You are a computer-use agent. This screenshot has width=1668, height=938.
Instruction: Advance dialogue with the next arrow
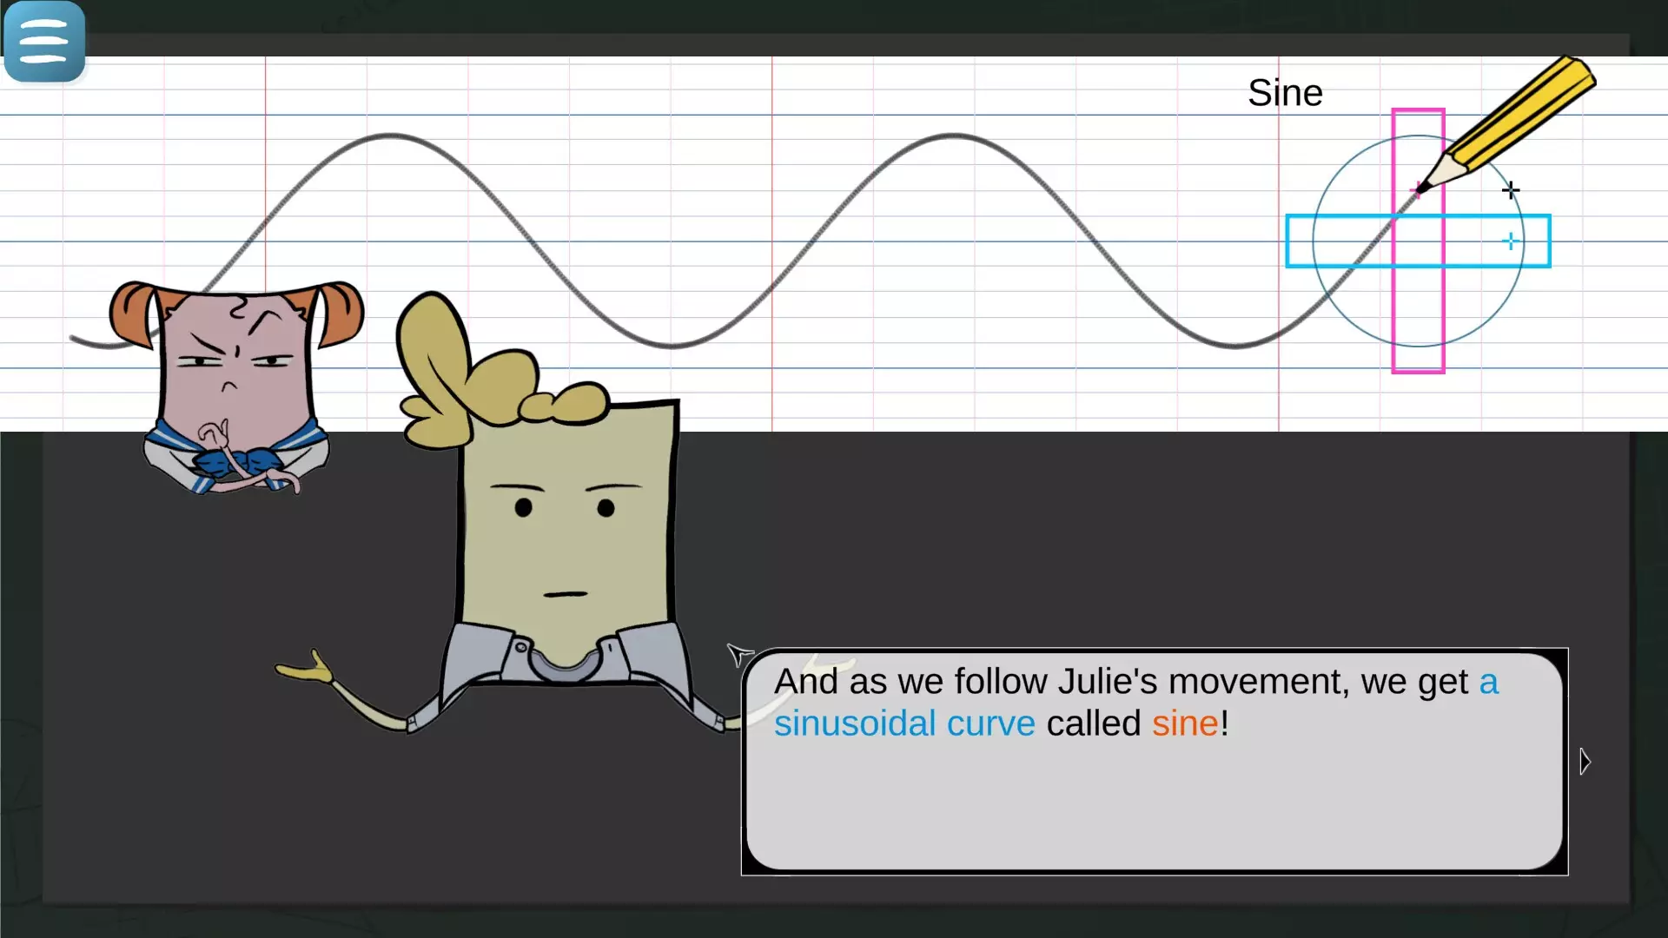pos(1585,762)
